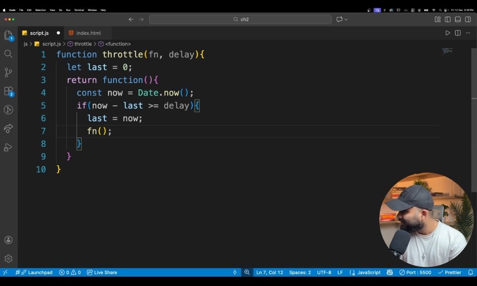The width and height of the screenshot is (477, 286).
Task: Open the Search view in activity bar
Action: point(8,54)
